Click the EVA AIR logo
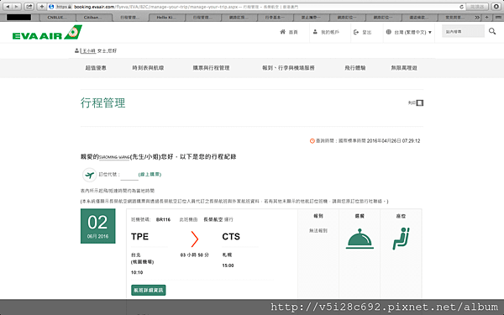The image size is (504, 315). 47,32
